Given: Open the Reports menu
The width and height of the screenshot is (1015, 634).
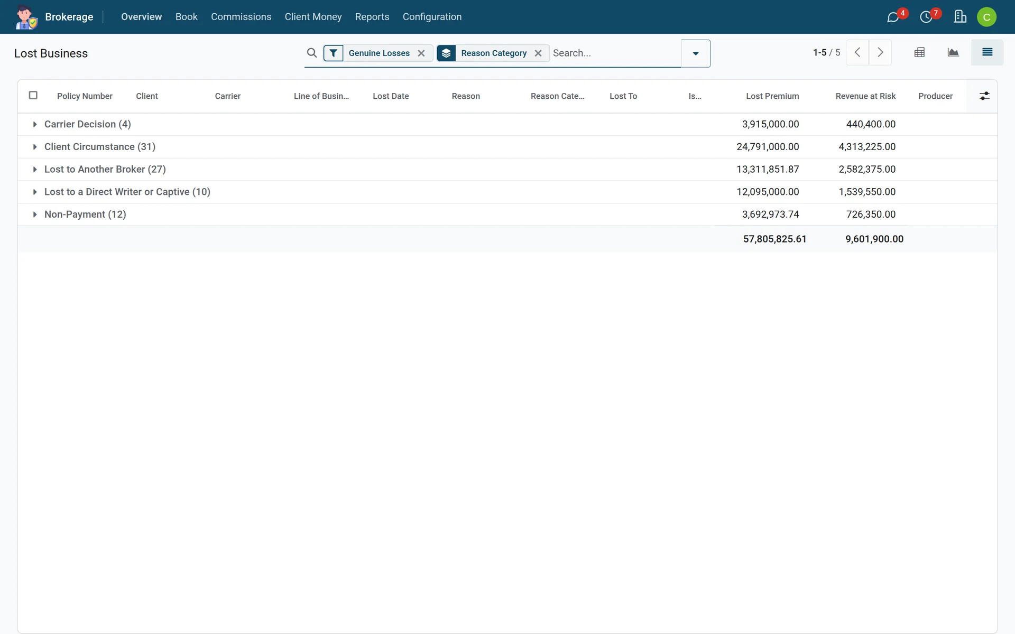Looking at the screenshot, I should click(372, 17).
